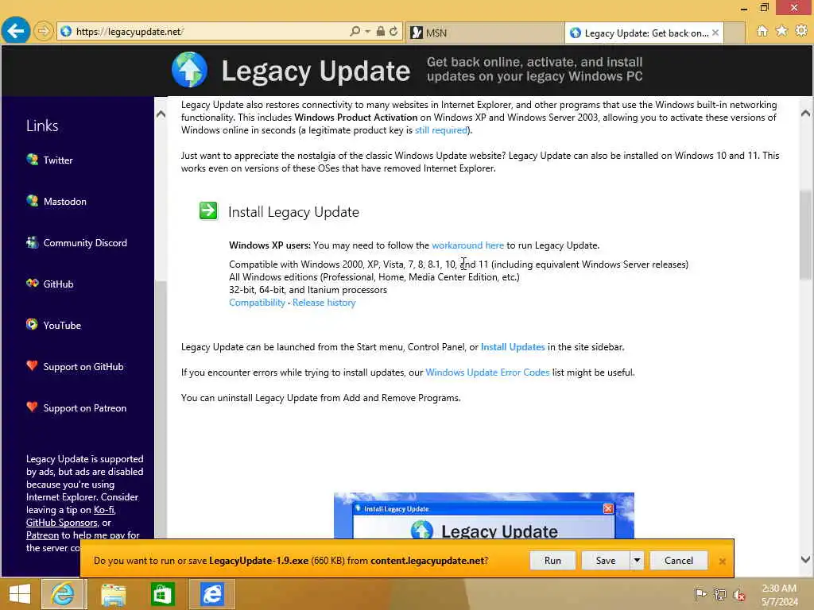This screenshot has height=610, width=814.
Task: Cancel the download prompt
Action: tap(679, 560)
